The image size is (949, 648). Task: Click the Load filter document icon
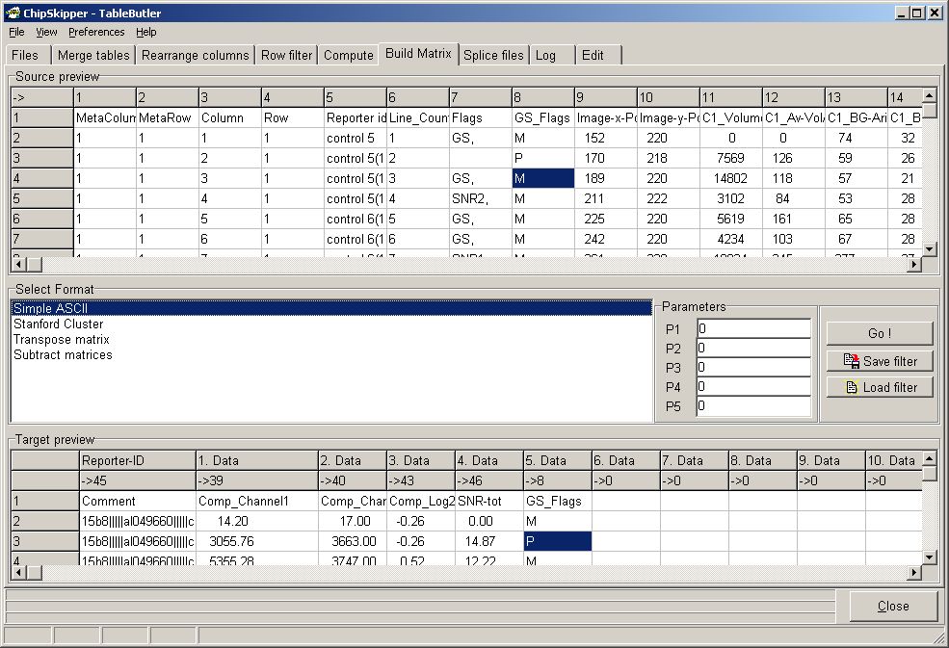852,387
